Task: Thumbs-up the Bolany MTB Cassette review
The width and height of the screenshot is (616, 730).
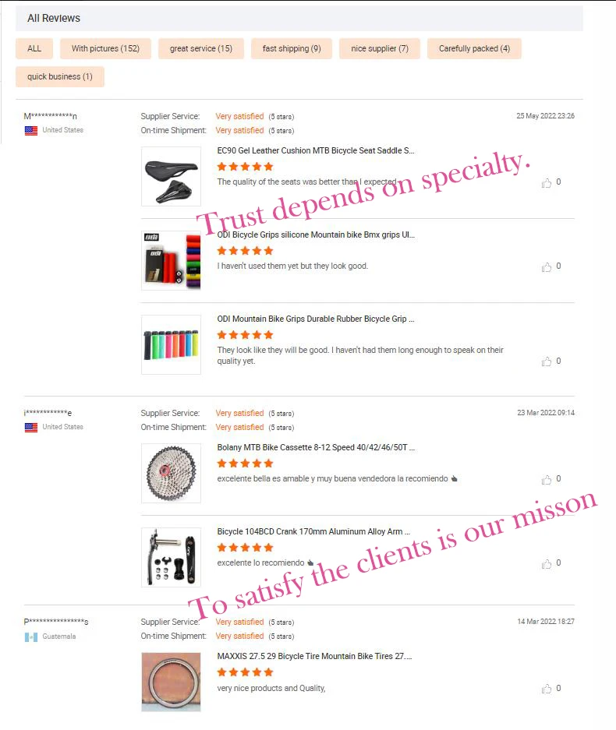Action: [546, 480]
